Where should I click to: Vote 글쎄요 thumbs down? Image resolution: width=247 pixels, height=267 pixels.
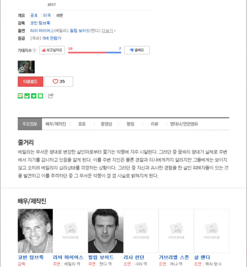tap(137, 50)
